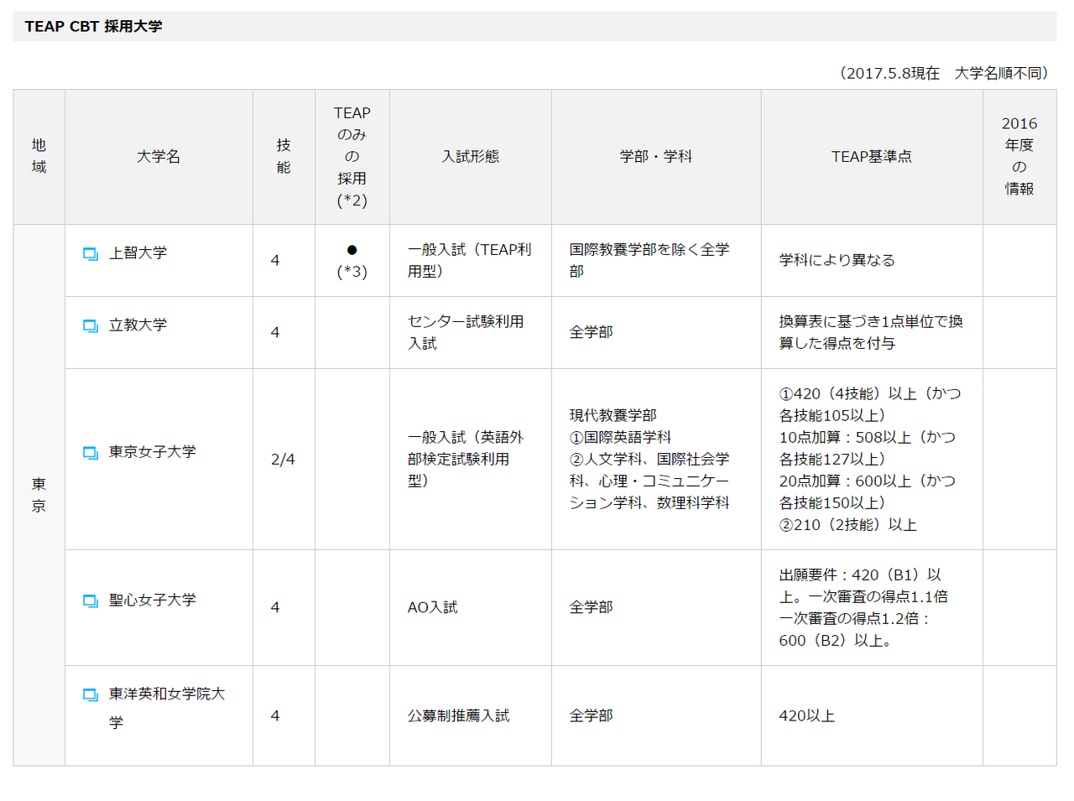Screen dimensions: 1074x801
Task: Click the 学部・学科 column header
Action: (x=656, y=157)
